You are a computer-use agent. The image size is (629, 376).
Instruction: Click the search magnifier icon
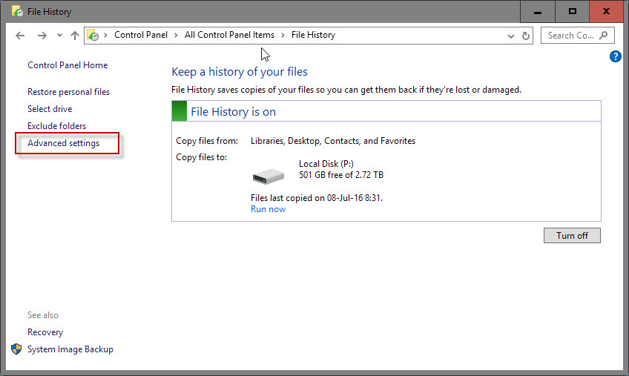click(603, 36)
